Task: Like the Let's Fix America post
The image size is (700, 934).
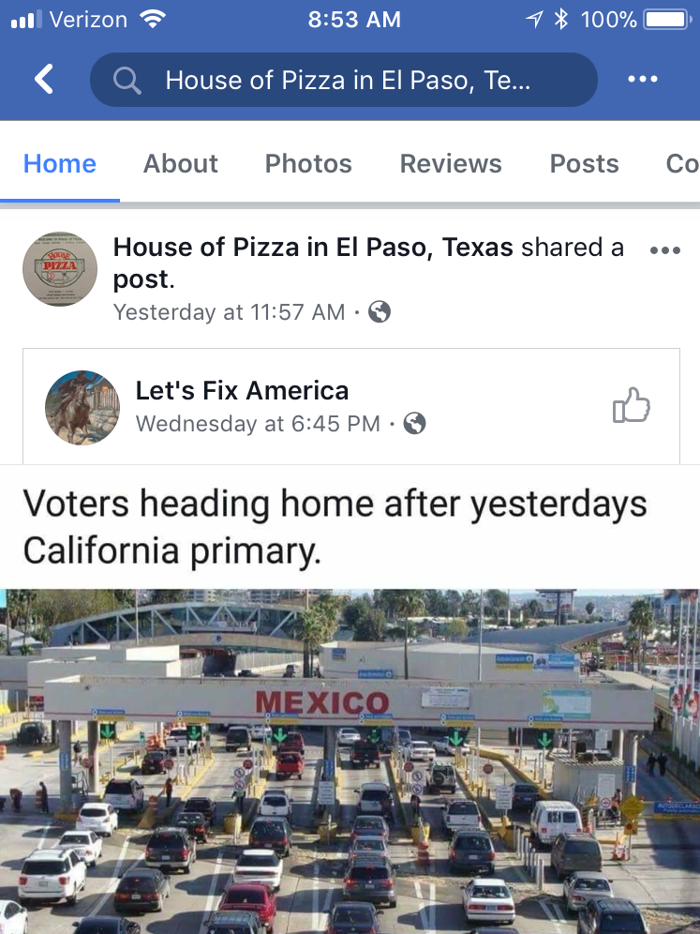Action: pyautogui.click(x=631, y=406)
